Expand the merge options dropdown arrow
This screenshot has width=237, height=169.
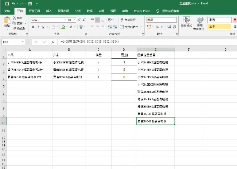(141, 27)
